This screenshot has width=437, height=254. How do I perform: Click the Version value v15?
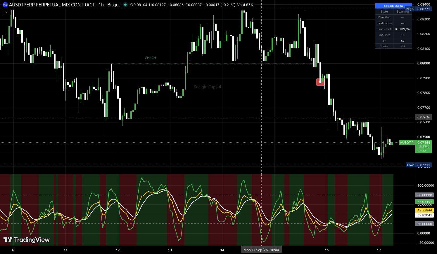click(403, 46)
